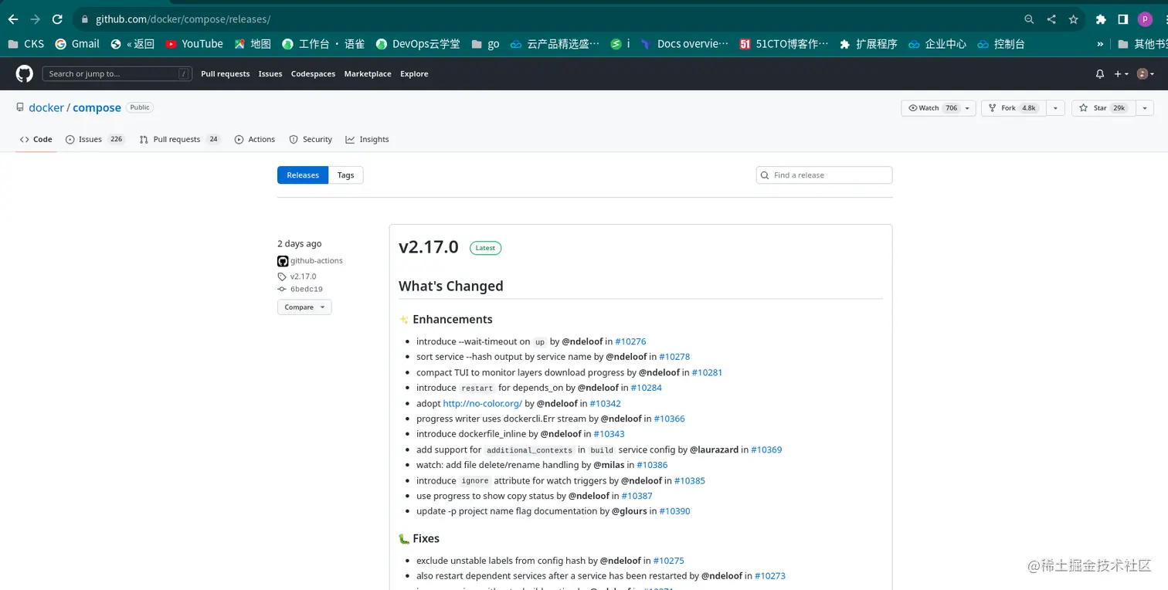Open the docker owner link
Viewport: 1168px width, 590px height.
(x=46, y=108)
